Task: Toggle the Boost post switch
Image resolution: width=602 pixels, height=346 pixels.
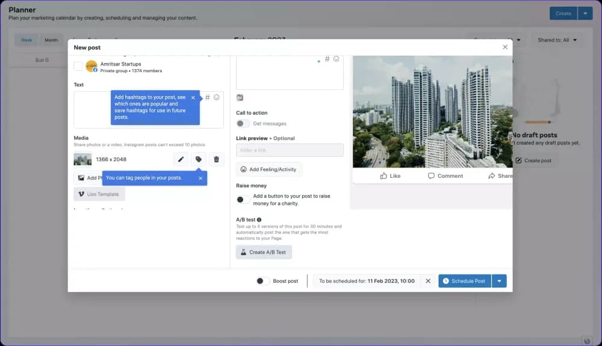Action: pyautogui.click(x=262, y=281)
